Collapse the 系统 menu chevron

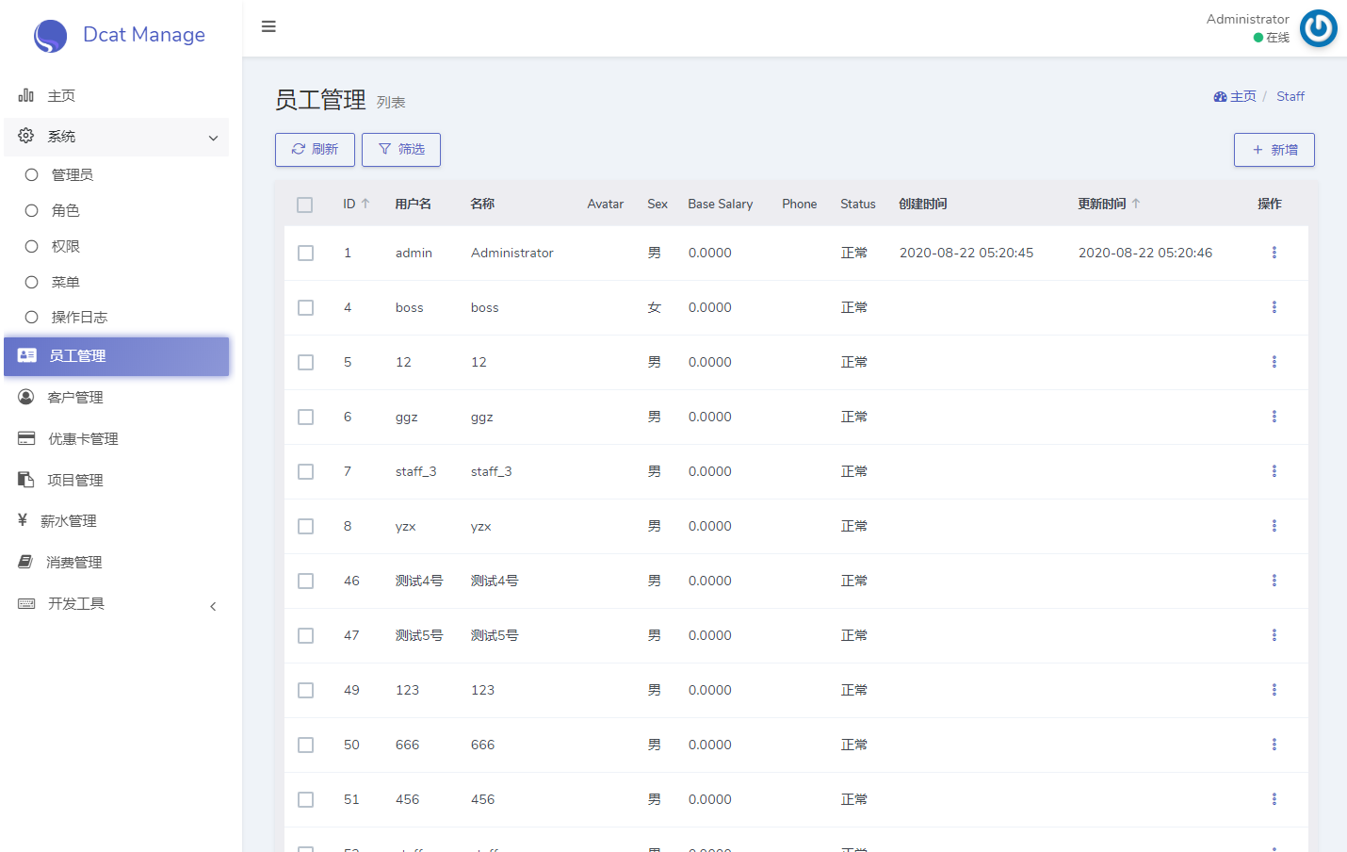[x=213, y=138]
